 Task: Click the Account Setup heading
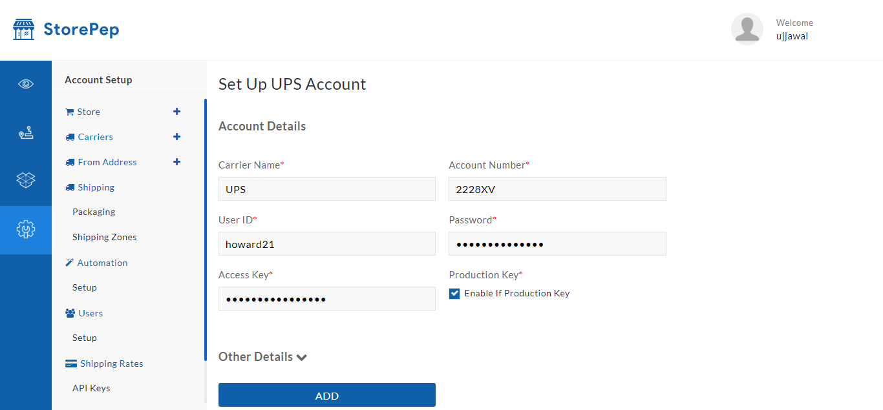(x=98, y=80)
